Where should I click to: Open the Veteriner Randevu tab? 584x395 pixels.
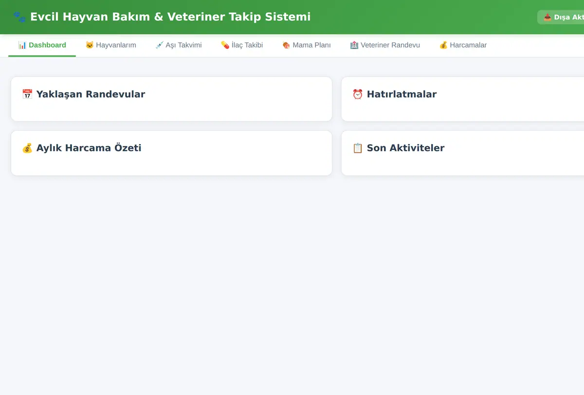point(385,45)
